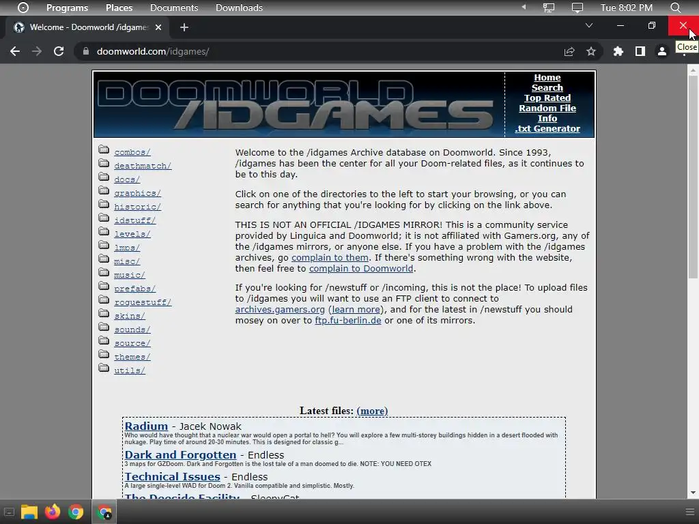Viewport: 699px width, 524px height.
Task: Click the back navigation arrow
Action: (x=15, y=51)
